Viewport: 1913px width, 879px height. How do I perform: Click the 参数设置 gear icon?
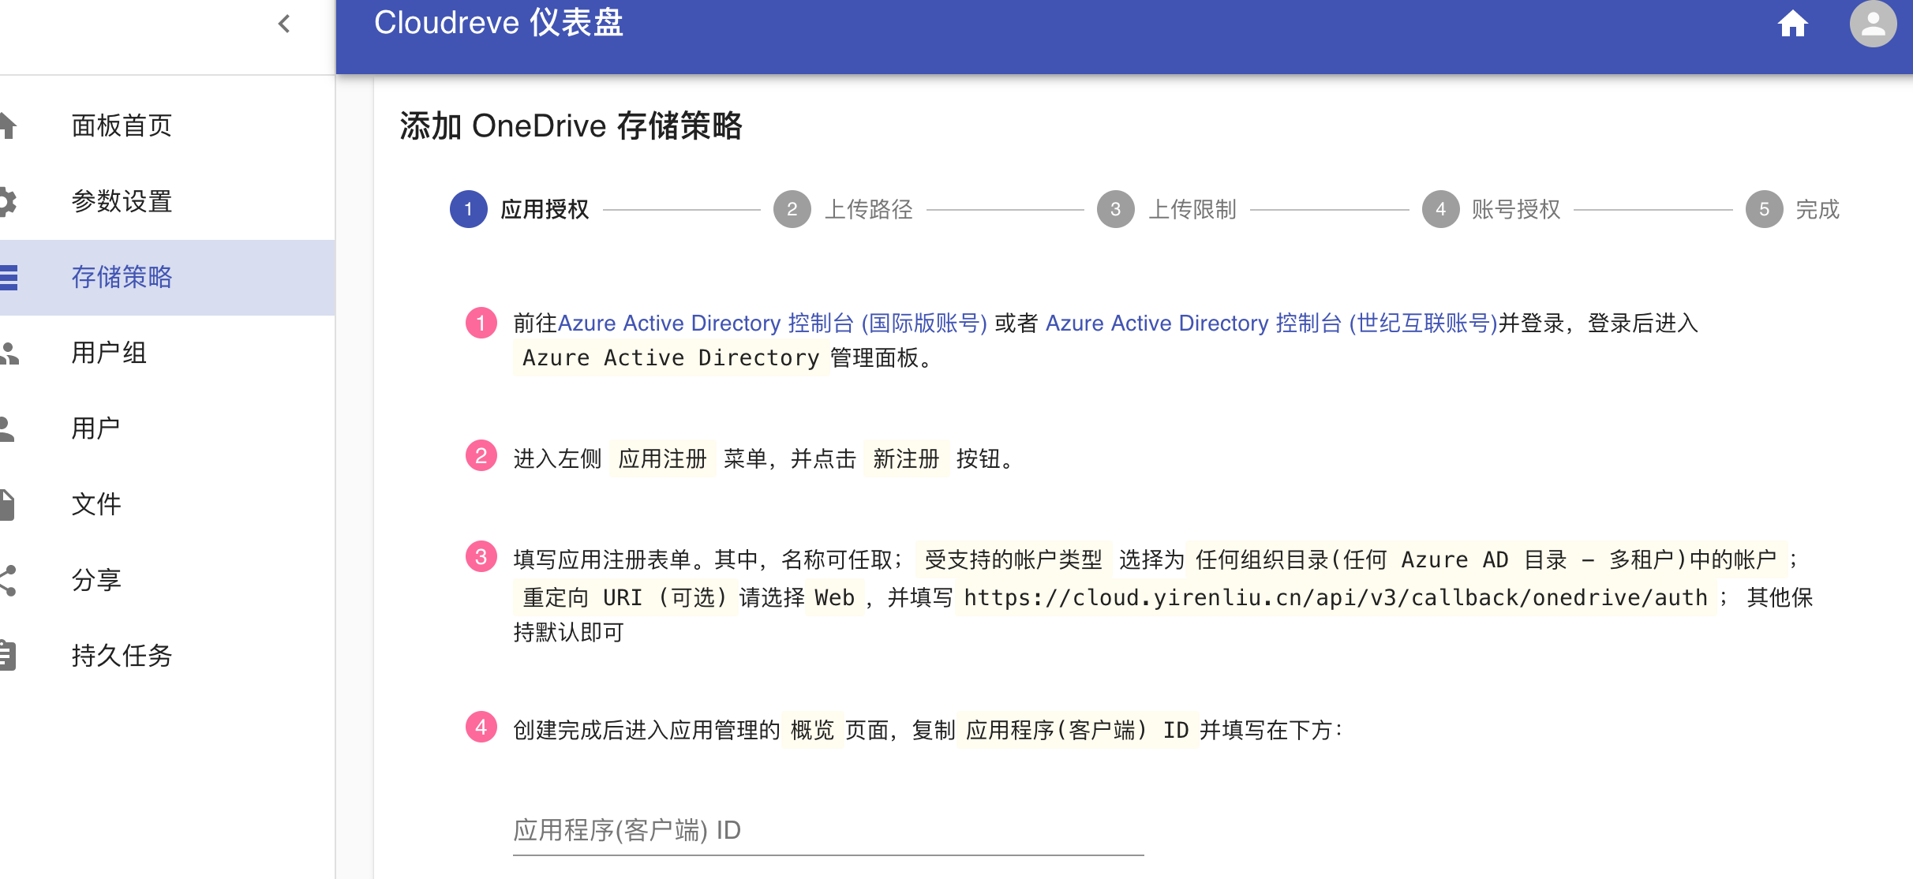8,201
